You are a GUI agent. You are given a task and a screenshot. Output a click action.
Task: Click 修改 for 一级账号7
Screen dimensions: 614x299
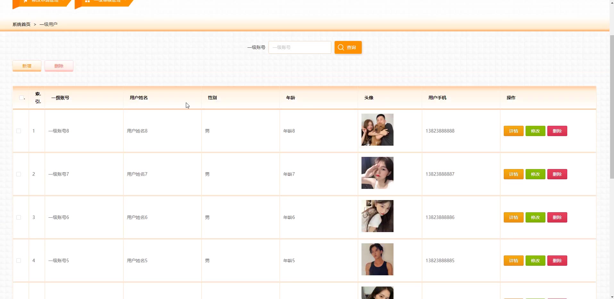pos(535,174)
